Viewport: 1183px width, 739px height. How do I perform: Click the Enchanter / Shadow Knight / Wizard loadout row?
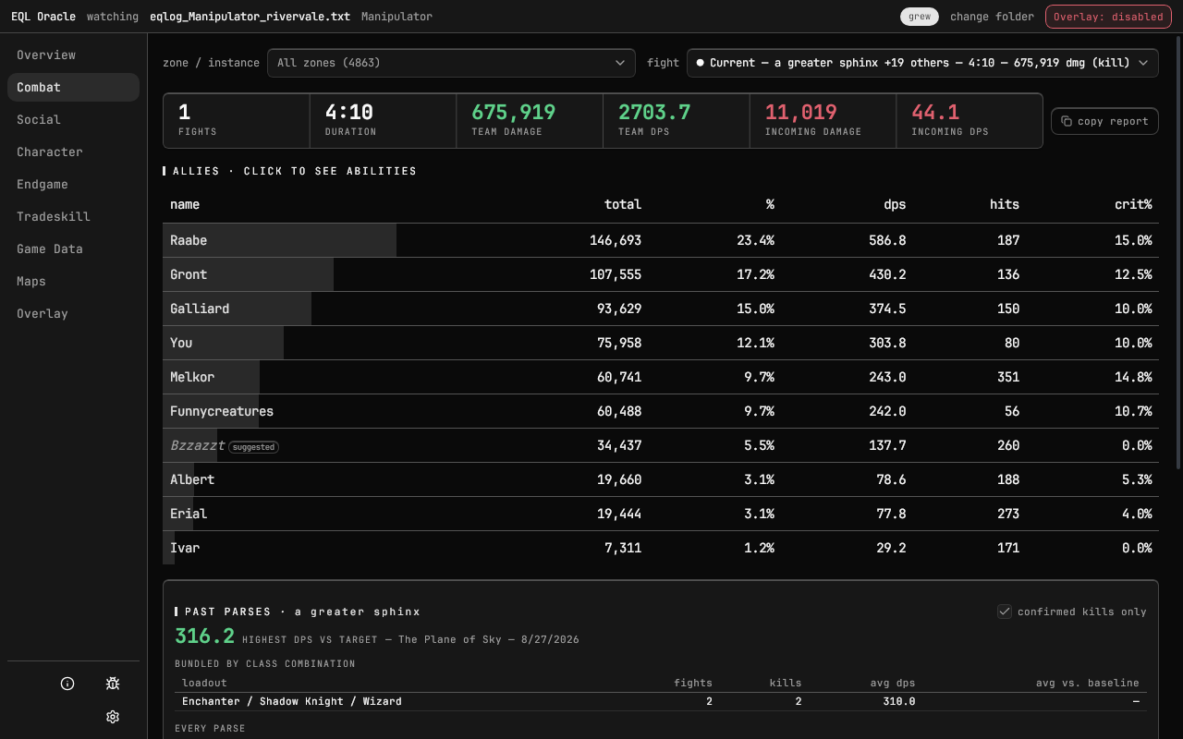coord(661,701)
